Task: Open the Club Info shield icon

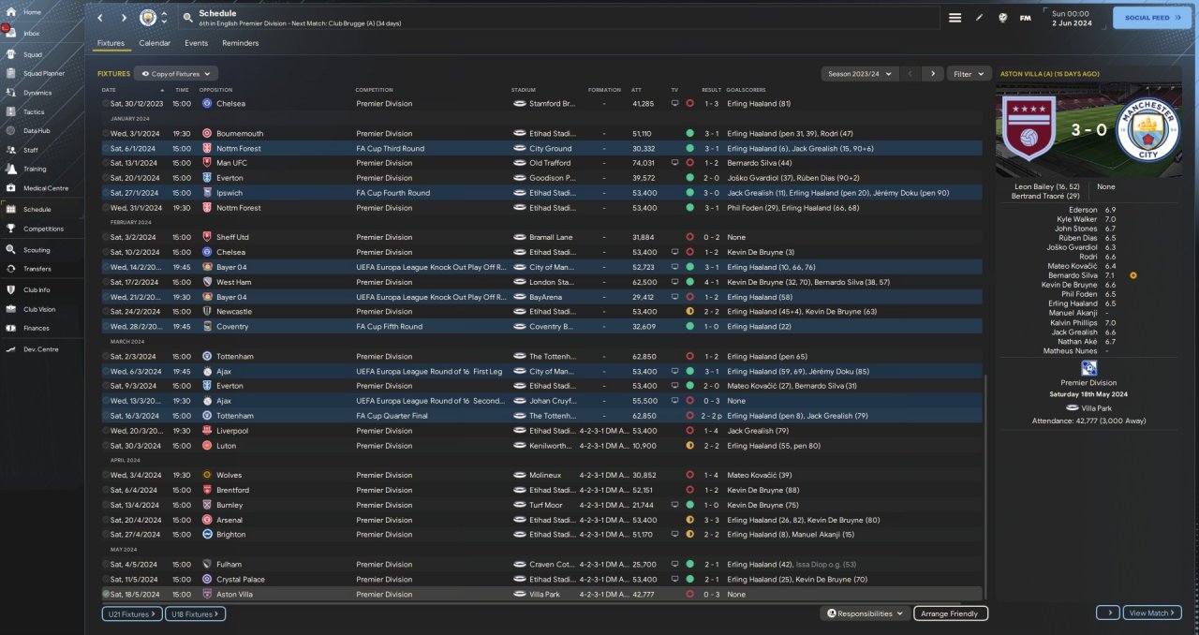Action: pos(9,290)
